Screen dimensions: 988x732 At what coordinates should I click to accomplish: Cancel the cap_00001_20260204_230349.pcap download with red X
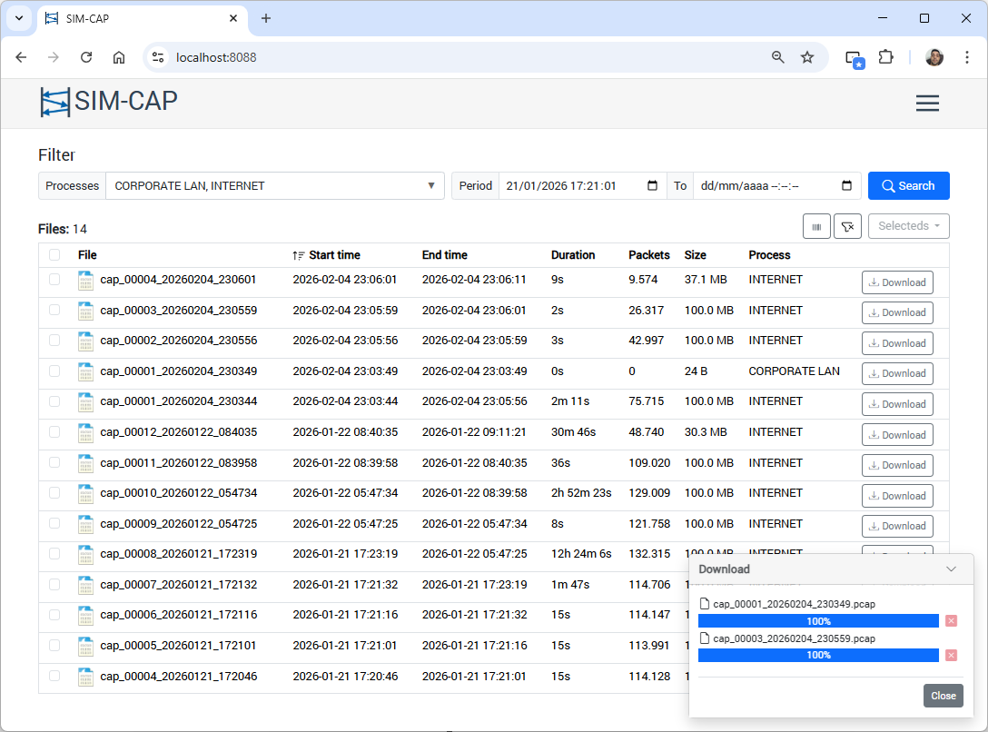(x=951, y=621)
